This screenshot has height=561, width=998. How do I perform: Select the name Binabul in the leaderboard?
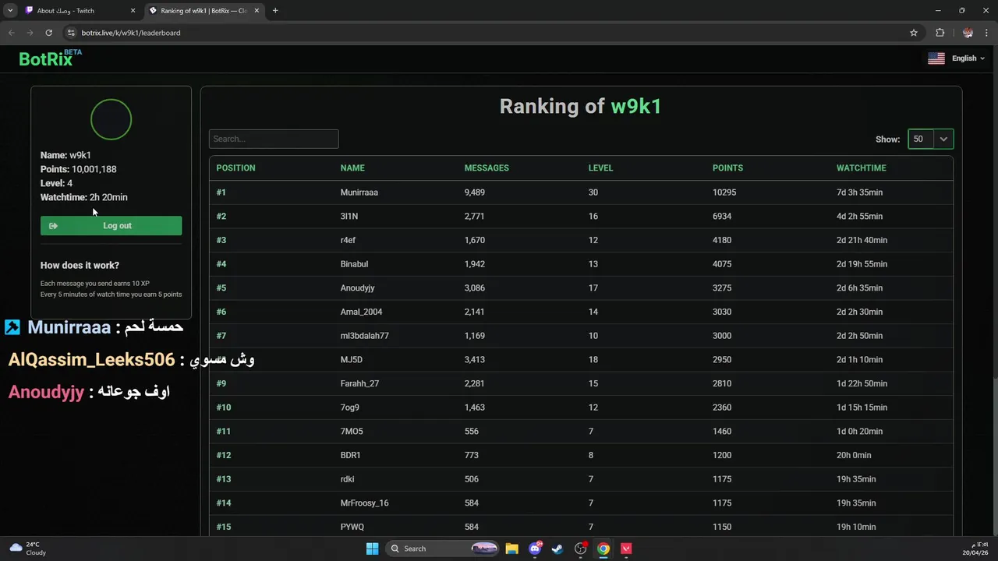pyautogui.click(x=354, y=264)
